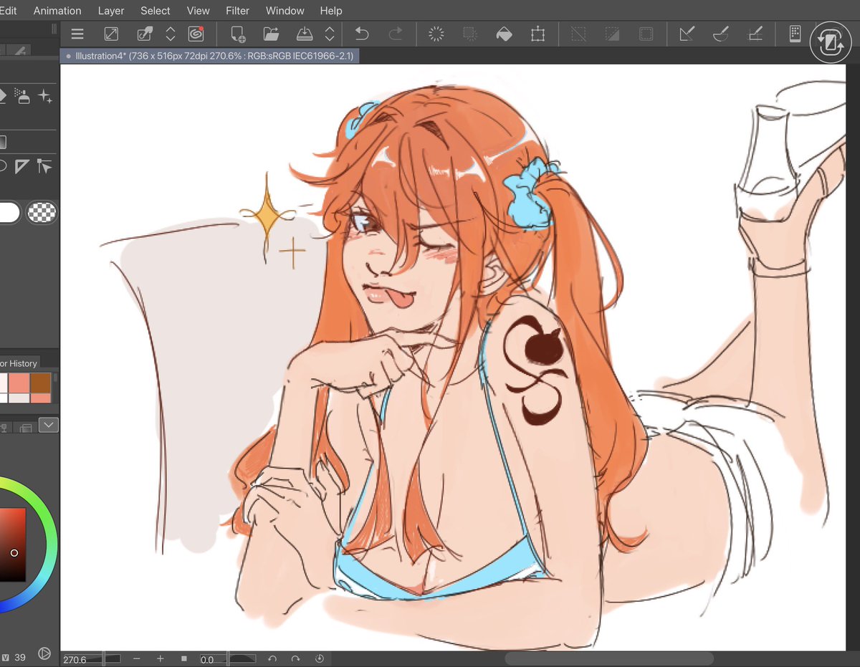
Task: Open the hamburger menu in the command bar
Action: (77, 34)
